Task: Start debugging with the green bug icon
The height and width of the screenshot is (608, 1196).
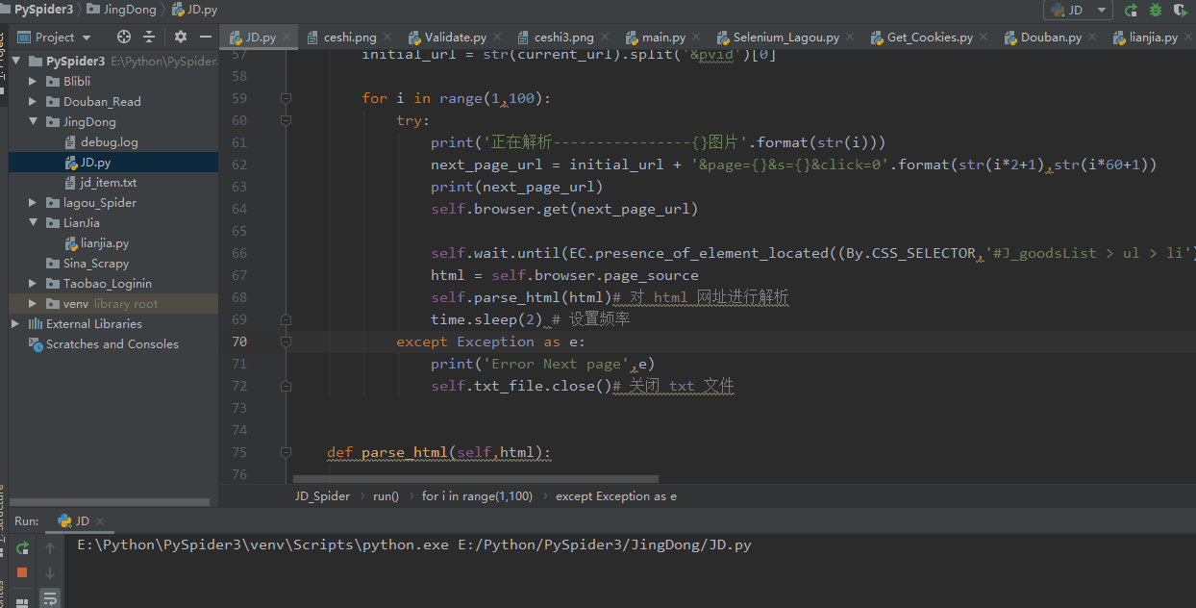Action: pyautogui.click(x=1155, y=10)
